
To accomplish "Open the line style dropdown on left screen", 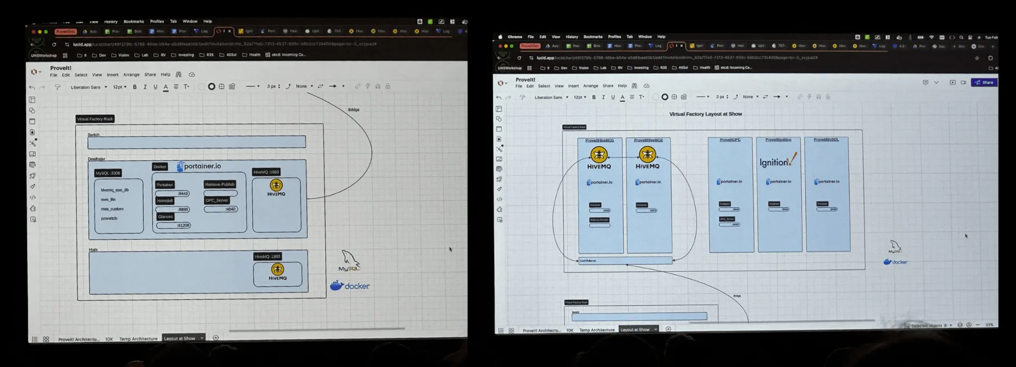I will click(x=252, y=86).
